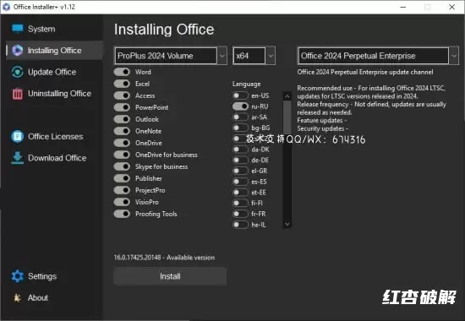Open Uninstalling Office page
The width and height of the screenshot is (465, 321).
[x=55, y=94]
